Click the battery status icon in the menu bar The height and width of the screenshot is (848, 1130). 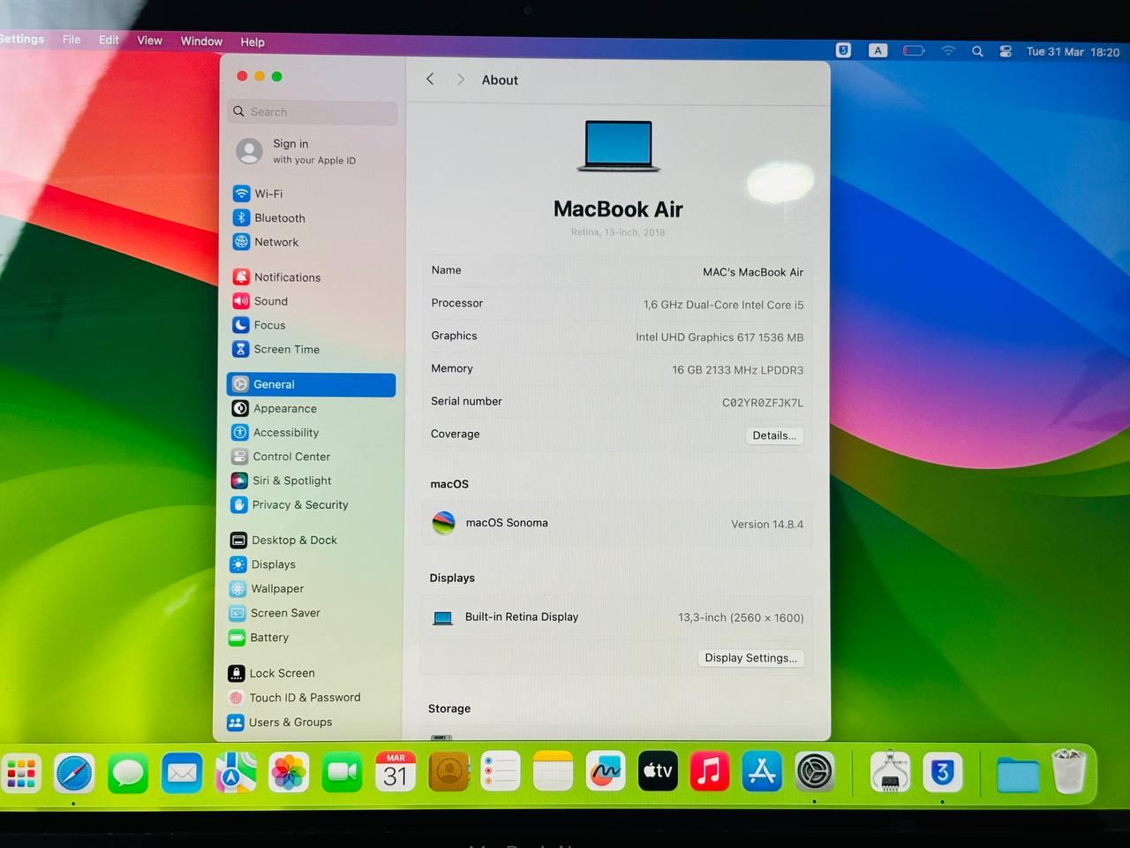click(x=914, y=50)
